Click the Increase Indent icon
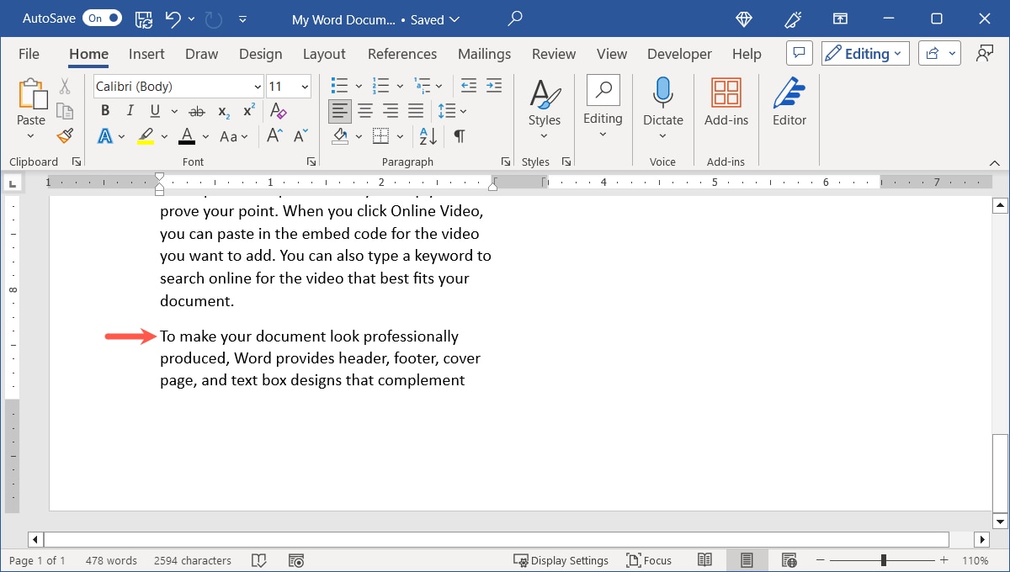Viewport: 1010px width, 572px height. [494, 86]
